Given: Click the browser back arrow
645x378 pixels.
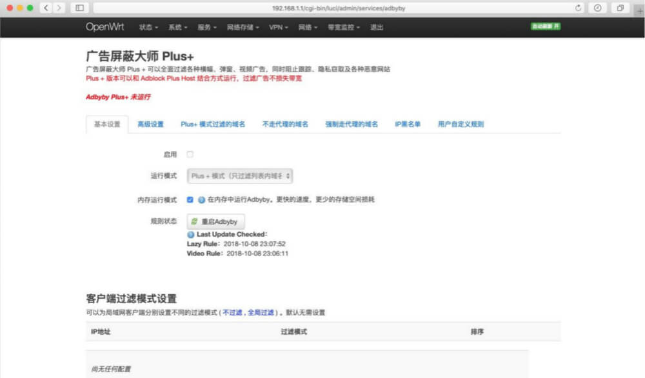Looking at the screenshot, I should point(45,8).
